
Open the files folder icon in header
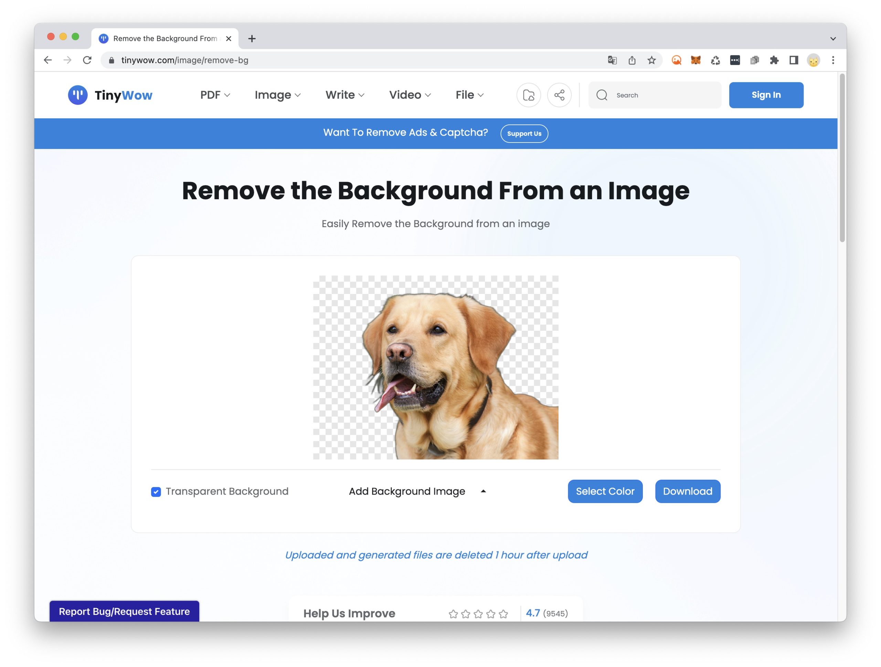point(529,95)
